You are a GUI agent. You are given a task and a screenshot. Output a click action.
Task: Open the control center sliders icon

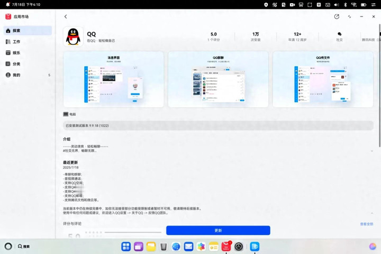pos(373,5)
